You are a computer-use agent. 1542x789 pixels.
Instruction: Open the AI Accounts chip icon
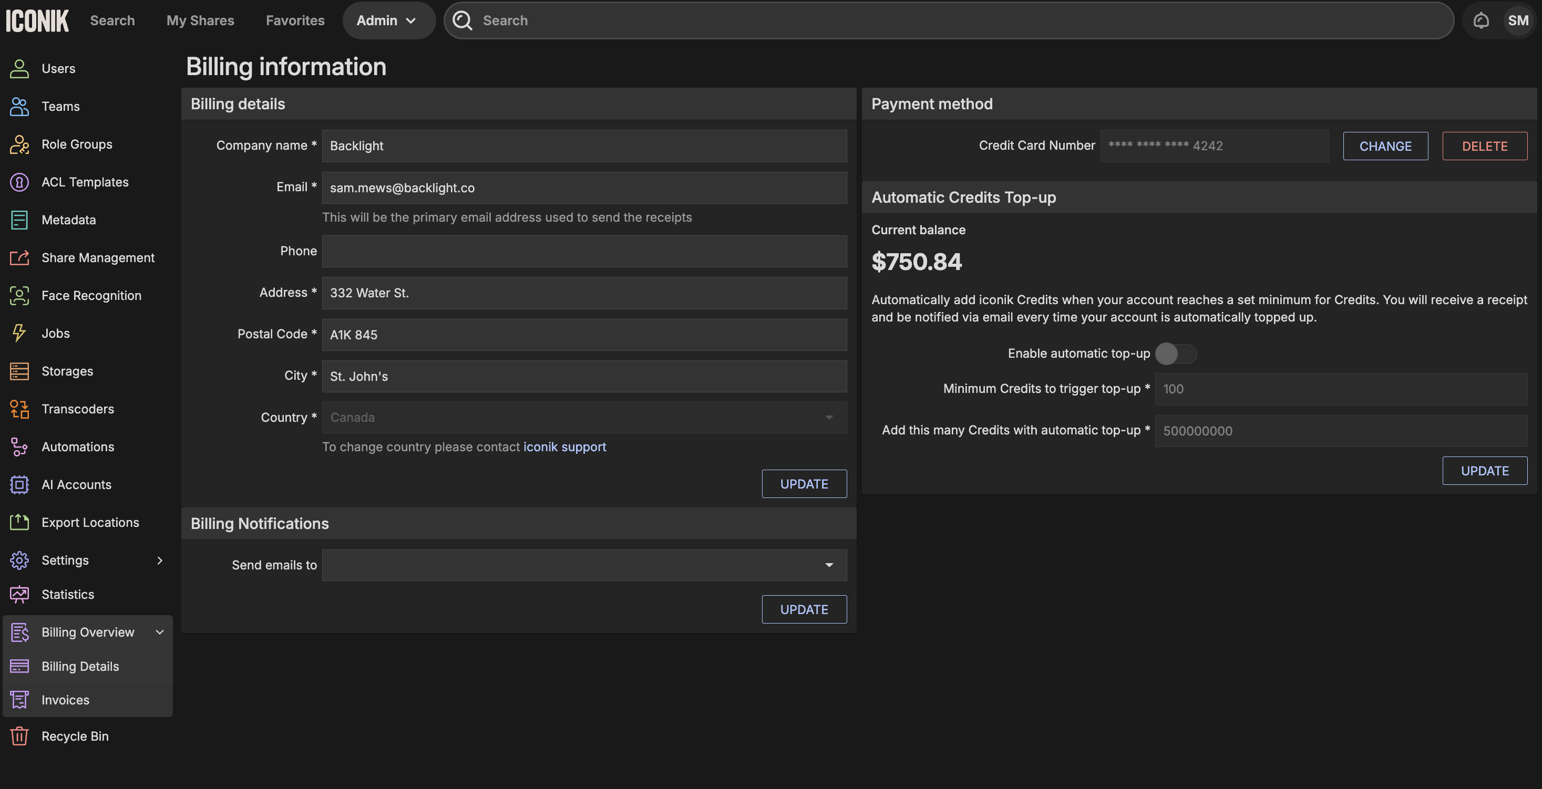[19, 484]
